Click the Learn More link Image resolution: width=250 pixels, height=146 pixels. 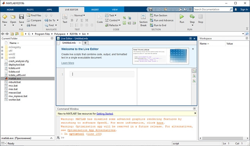tap(68, 63)
